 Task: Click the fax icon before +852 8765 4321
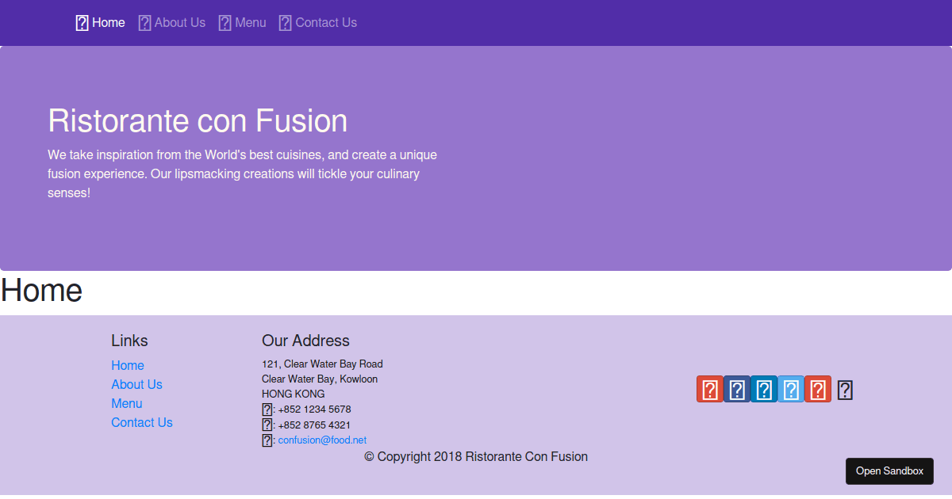click(267, 425)
